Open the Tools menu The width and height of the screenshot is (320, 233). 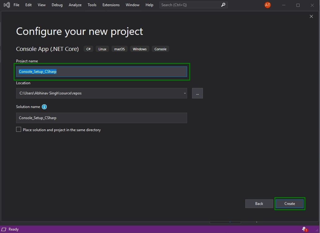[92, 5]
